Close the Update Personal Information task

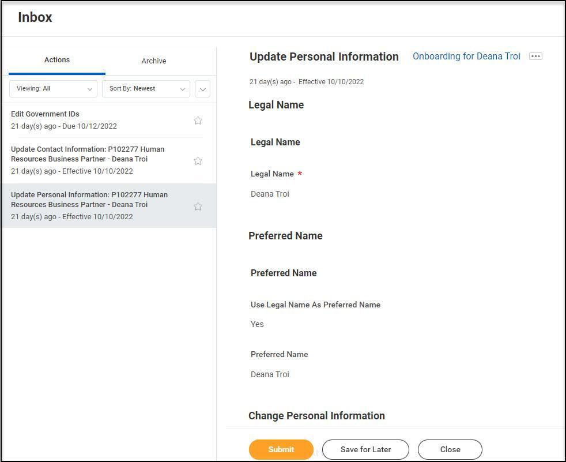click(450, 449)
